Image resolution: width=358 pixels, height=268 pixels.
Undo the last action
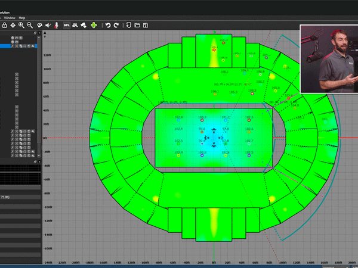click(x=108, y=25)
